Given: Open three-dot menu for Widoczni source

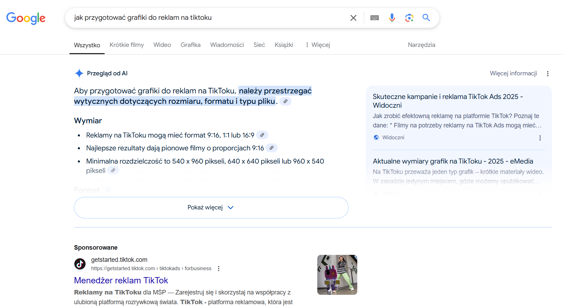Looking at the screenshot, I should (x=540, y=138).
